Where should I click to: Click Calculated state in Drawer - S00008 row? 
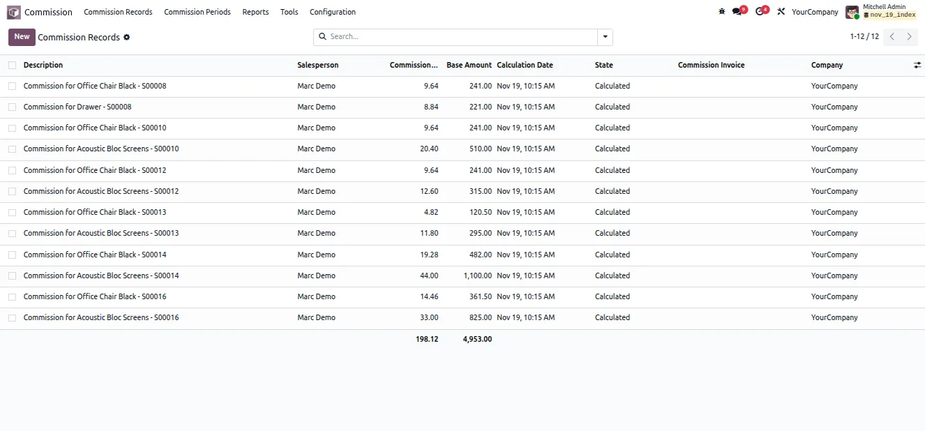(x=612, y=107)
